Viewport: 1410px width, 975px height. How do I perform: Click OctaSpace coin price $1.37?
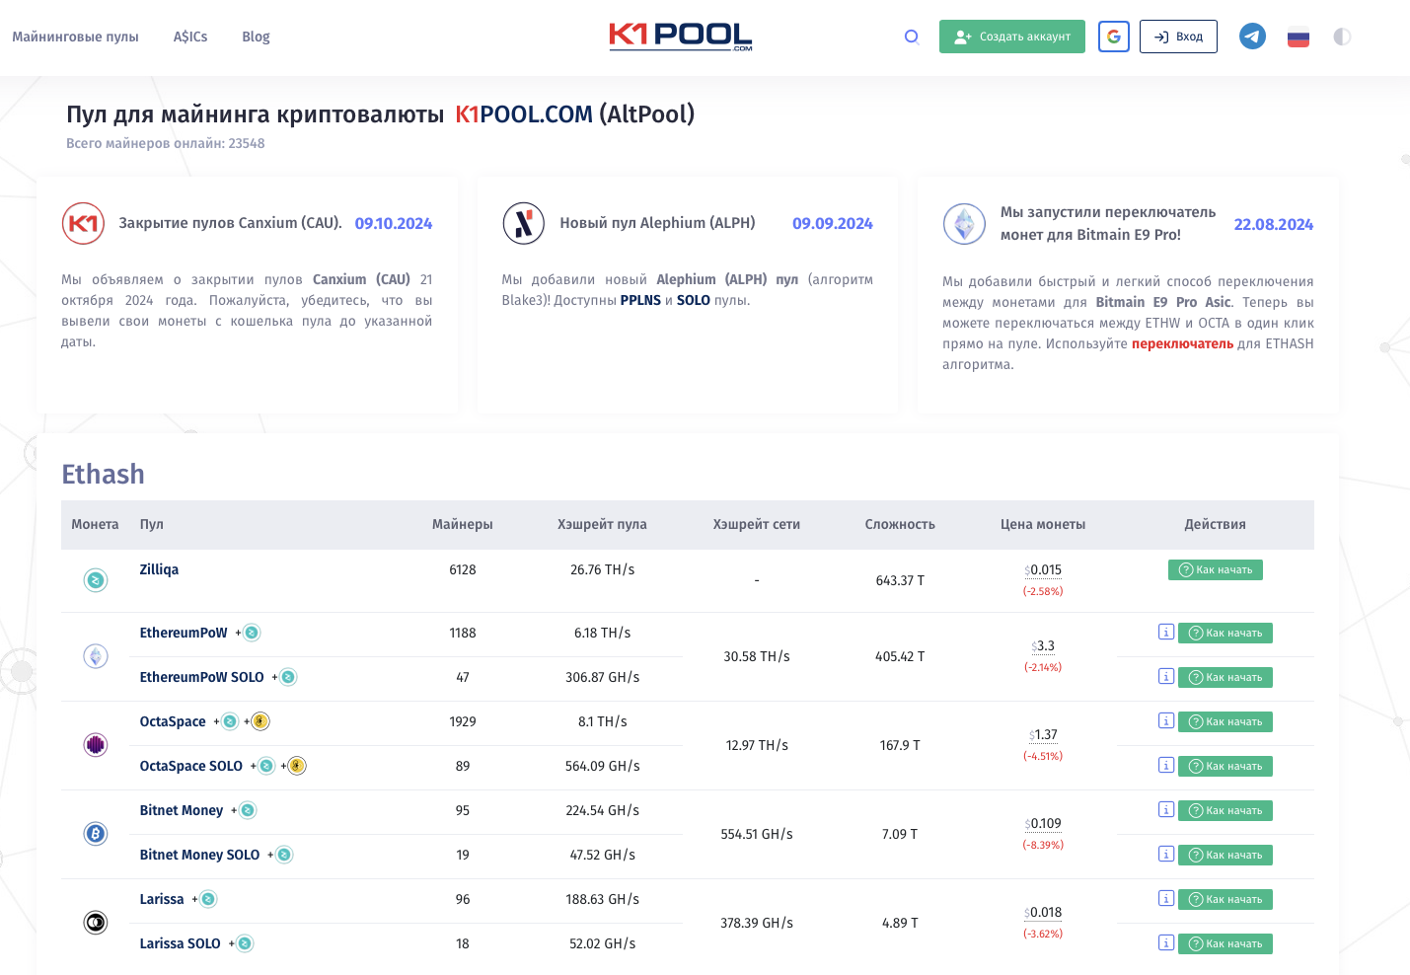1043,734
